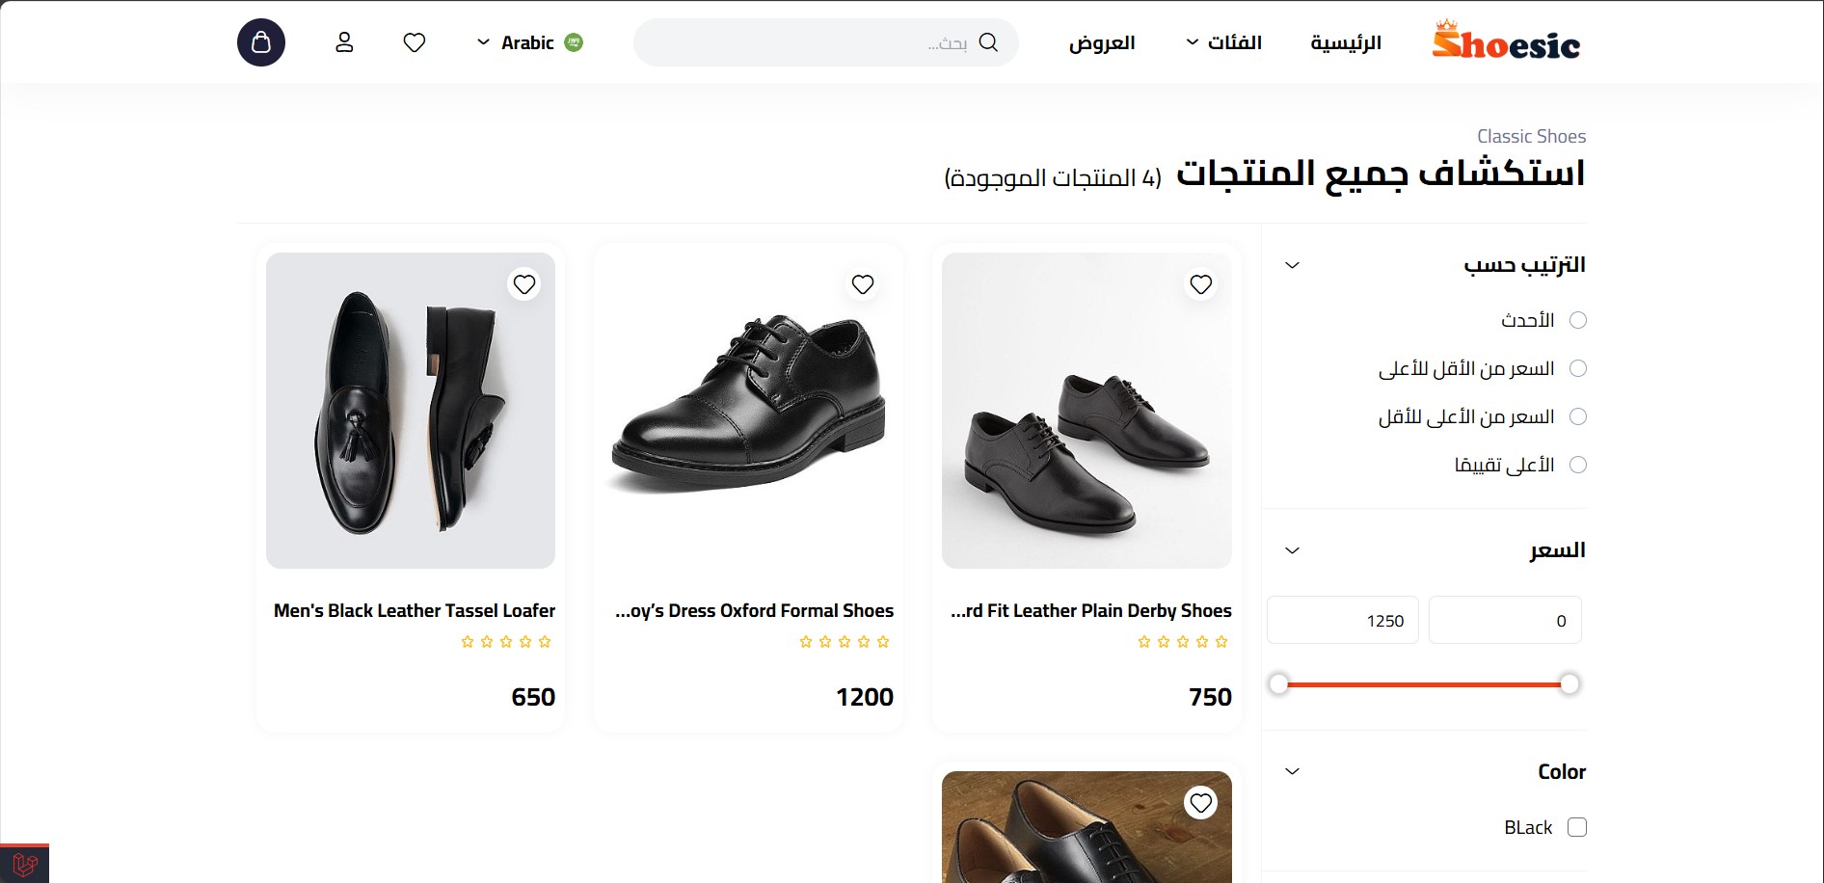The width and height of the screenshot is (1824, 883).
Task: Go to the العروض offers page
Action: [x=1102, y=42]
